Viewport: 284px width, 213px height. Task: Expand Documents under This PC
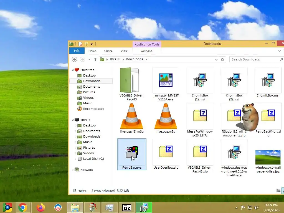[75, 131]
